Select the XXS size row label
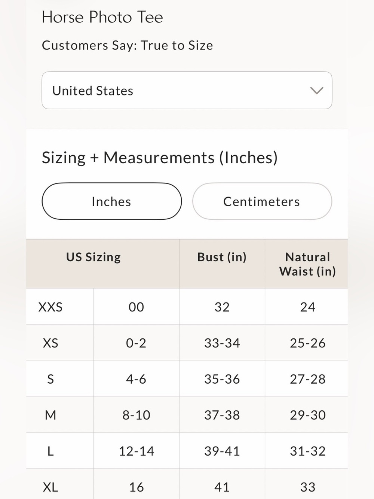Screen dimensions: 374x499 50,307
